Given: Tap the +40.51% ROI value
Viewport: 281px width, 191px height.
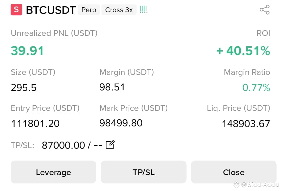Looking at the screenshot, I should (x=243, y=51).
